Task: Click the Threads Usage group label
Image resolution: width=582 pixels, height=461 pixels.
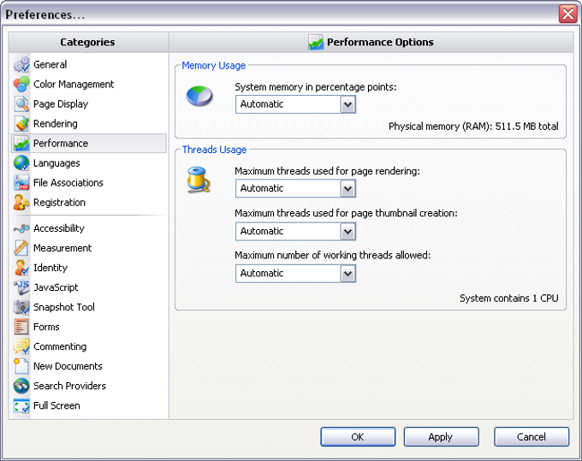Action: pos(214,150)
